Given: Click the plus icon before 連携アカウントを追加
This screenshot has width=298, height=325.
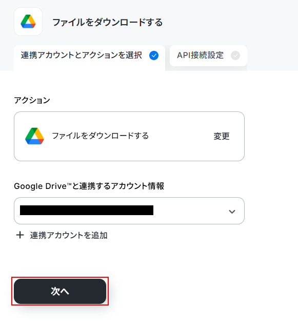Looking at the screenshot, I should pos(20,235).
